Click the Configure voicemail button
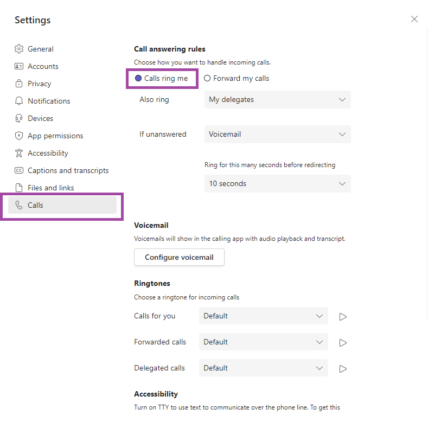This screenshot has height=428, width=428. click(179, 257)
